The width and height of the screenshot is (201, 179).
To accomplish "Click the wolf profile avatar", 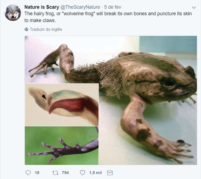I will pyautogui.click(x=13, y=13).
